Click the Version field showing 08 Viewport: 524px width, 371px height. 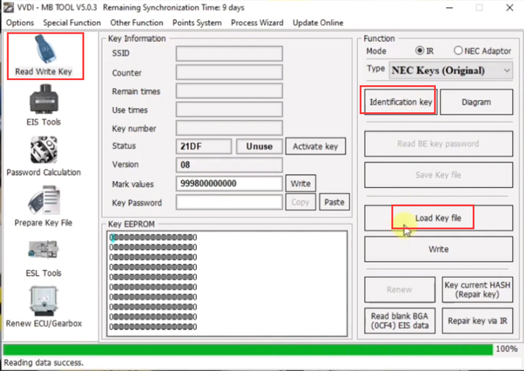pyautogui.click(x=229, y=165)
